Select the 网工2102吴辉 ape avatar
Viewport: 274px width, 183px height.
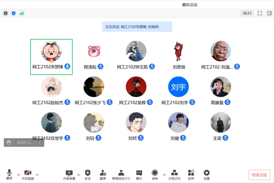tap(136, 87)
